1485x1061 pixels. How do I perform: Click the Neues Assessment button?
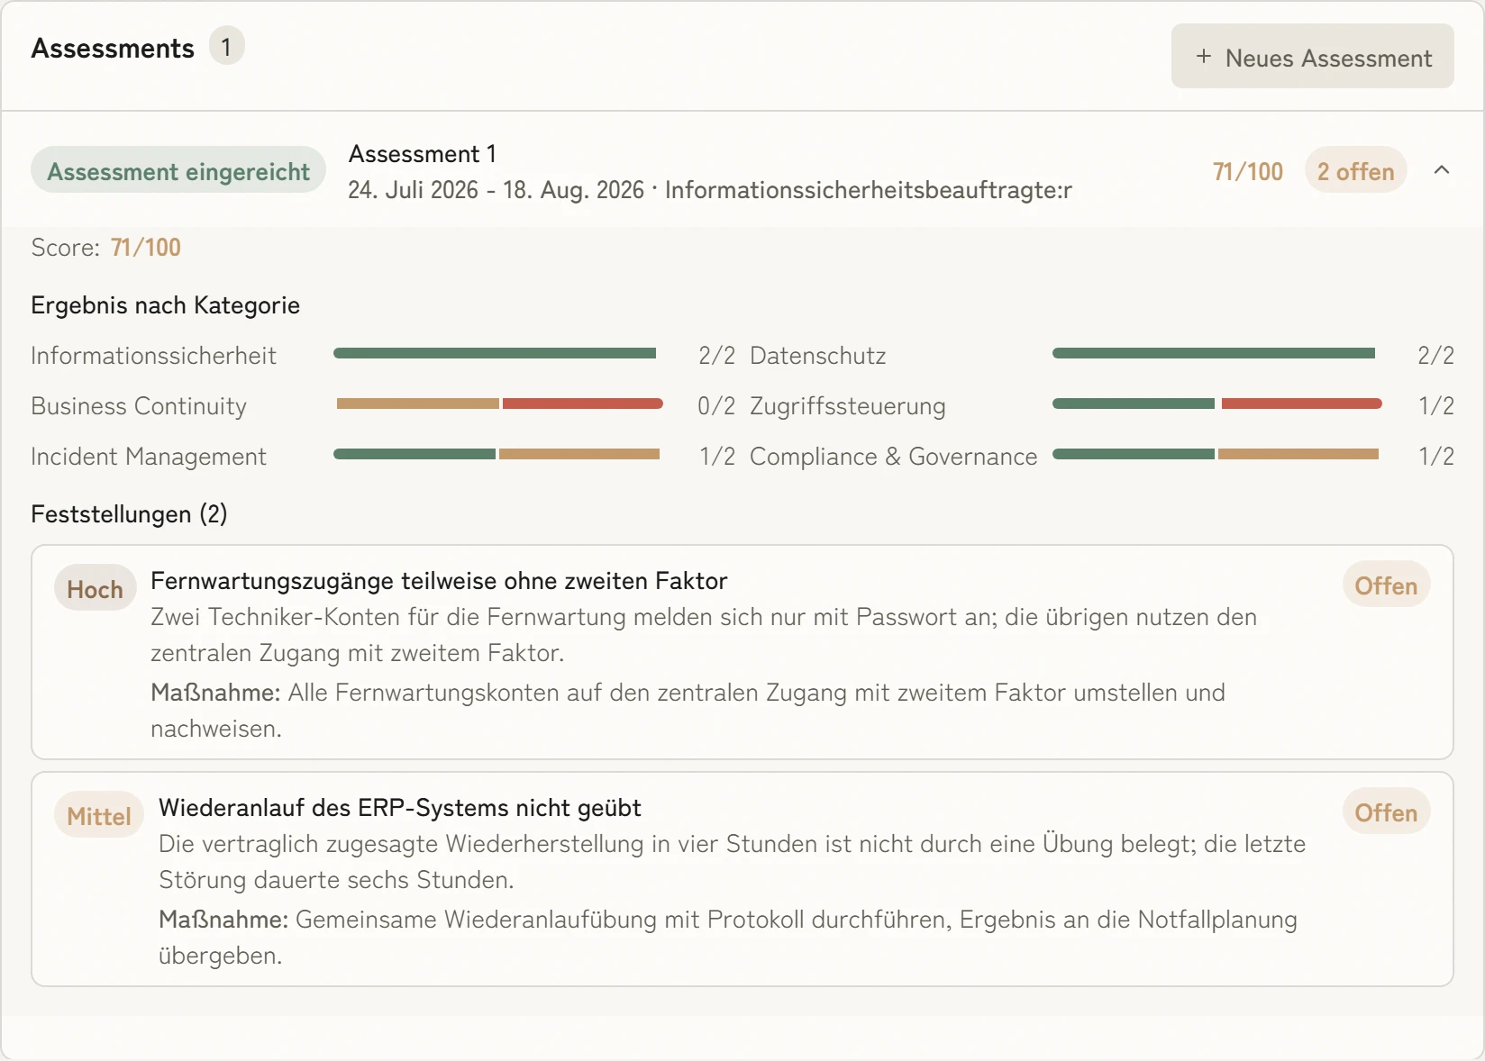click(x=1312, y=57)
